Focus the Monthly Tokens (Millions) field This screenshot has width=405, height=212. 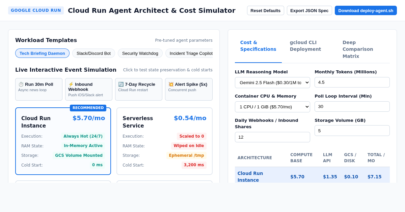point(352,82)
